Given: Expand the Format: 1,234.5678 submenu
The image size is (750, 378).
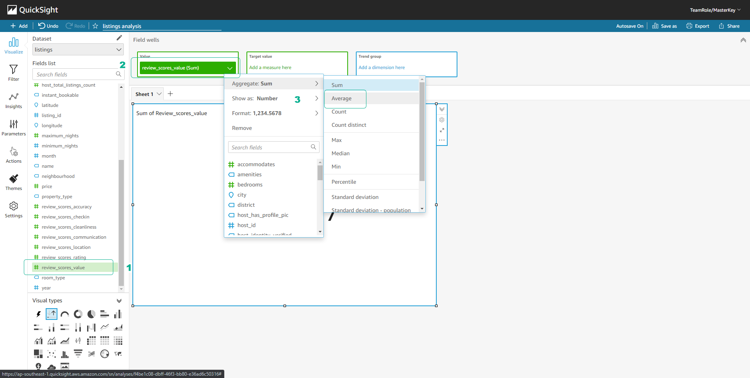Looking at the screenshot, I should 274,113.
